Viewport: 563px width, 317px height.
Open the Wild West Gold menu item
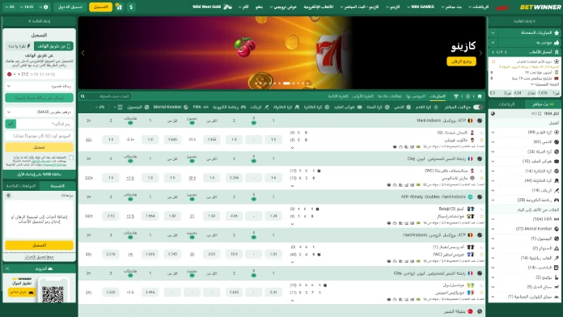click(212, 6)
